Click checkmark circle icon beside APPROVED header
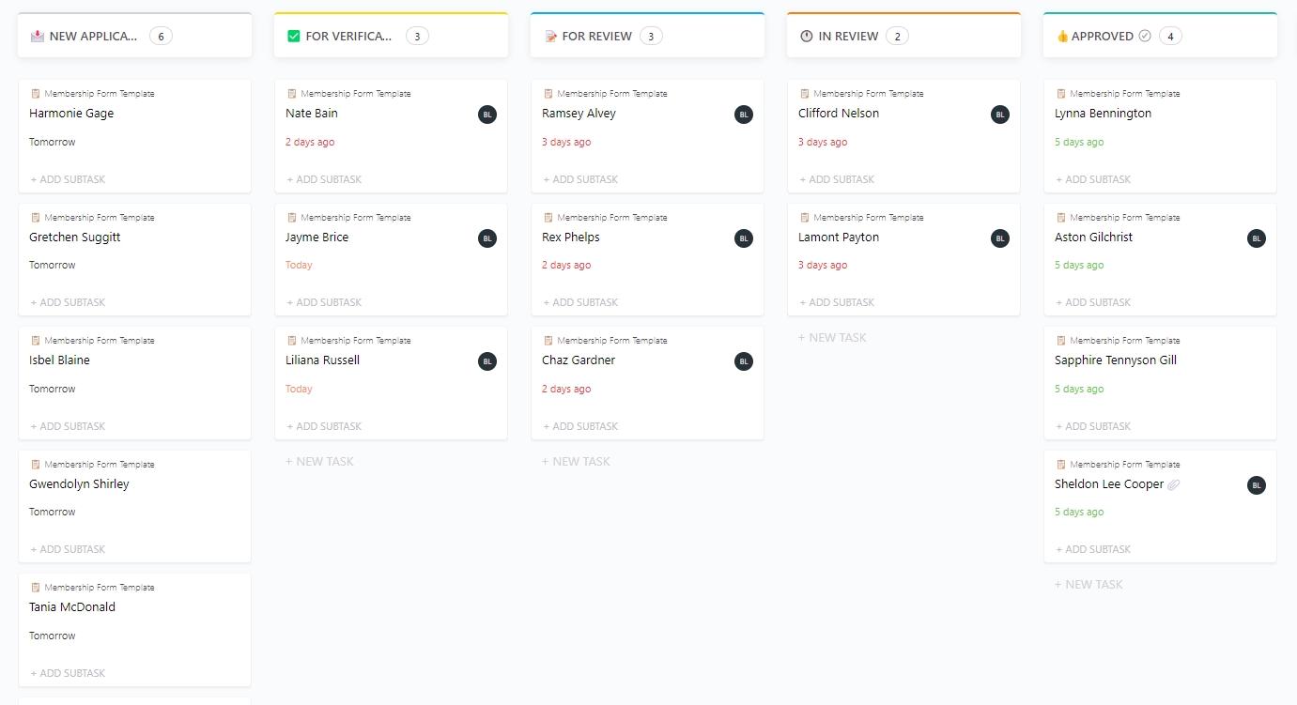This screenshot has width=1297, height=705. (1144, 36)
